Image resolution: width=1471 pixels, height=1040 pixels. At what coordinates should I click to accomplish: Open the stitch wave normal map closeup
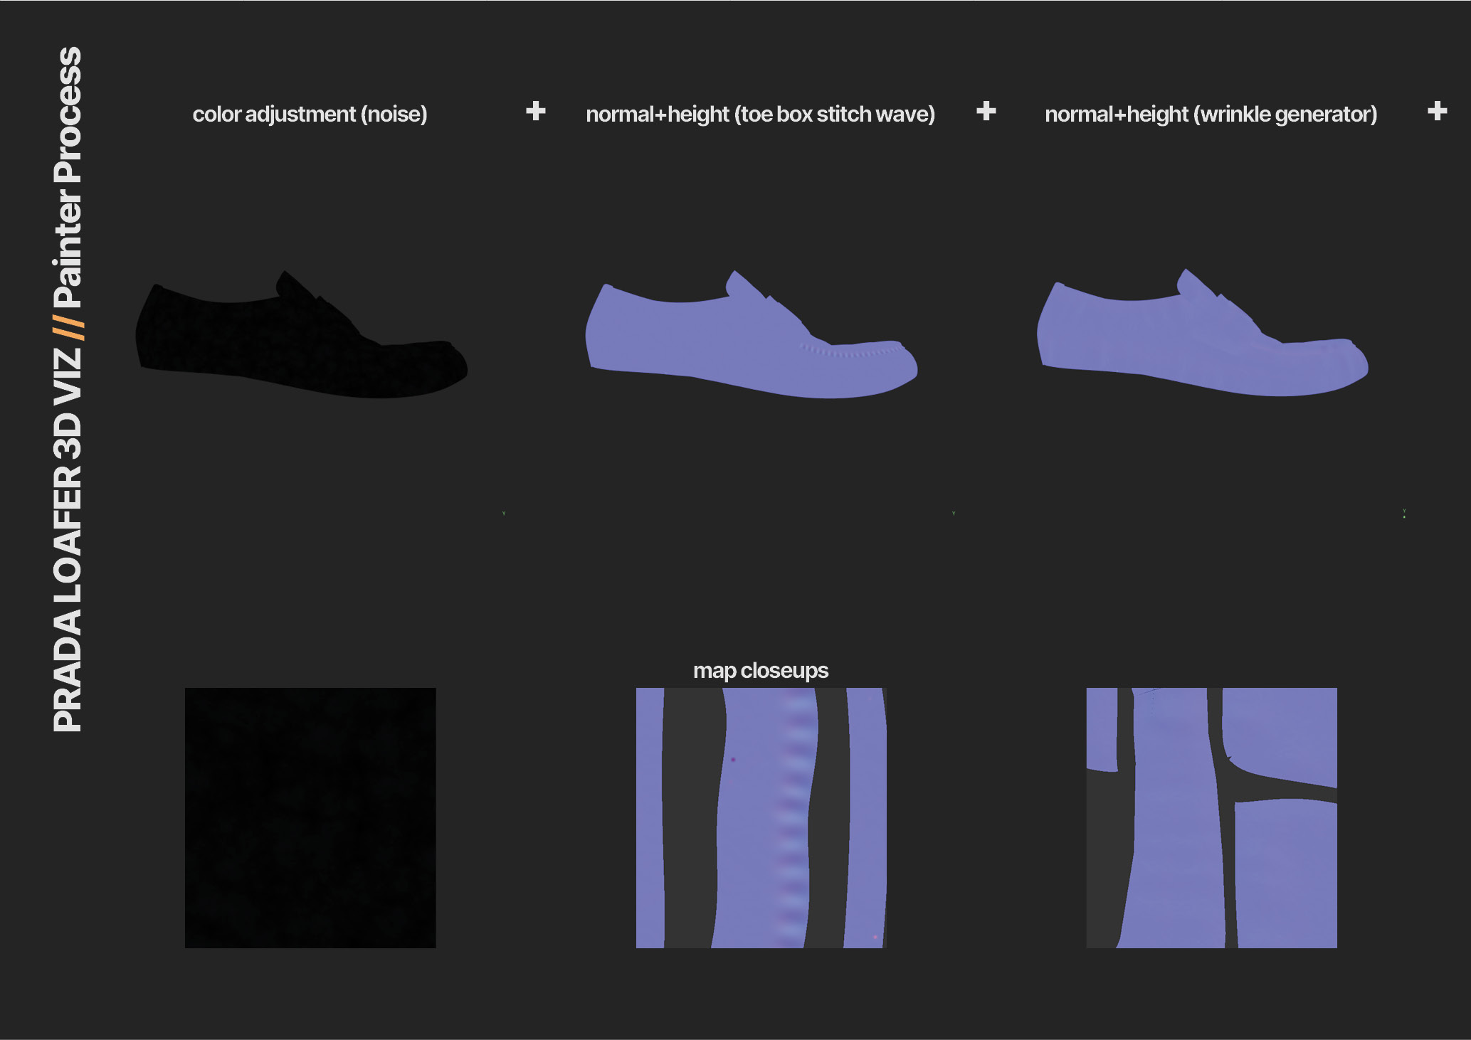pyautogui.click(x=761, y=817)
